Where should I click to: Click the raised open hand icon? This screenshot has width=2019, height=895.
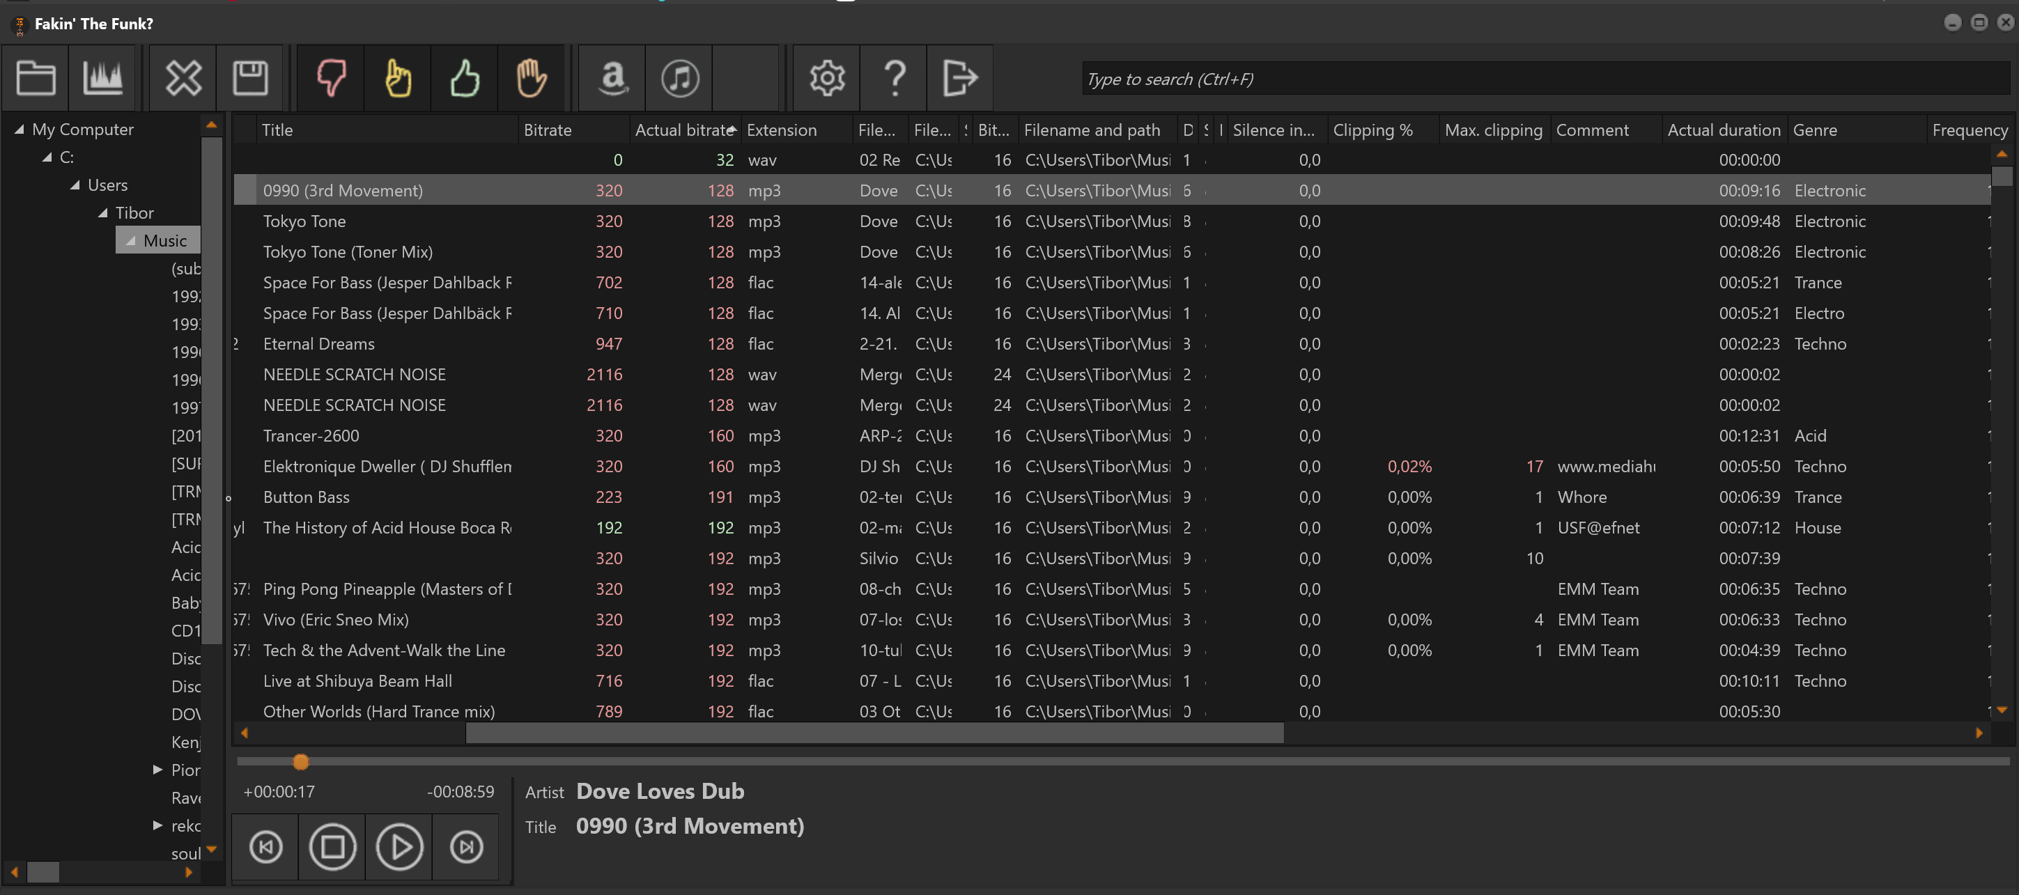[532, 79]
